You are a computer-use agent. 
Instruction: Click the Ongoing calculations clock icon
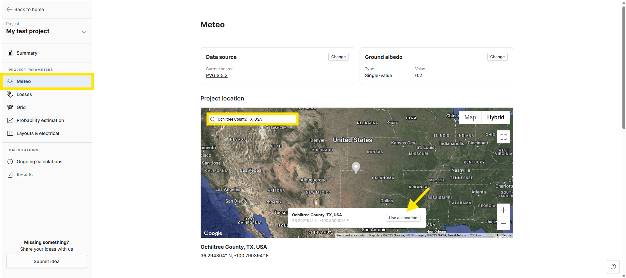click(x=10, y=162)
